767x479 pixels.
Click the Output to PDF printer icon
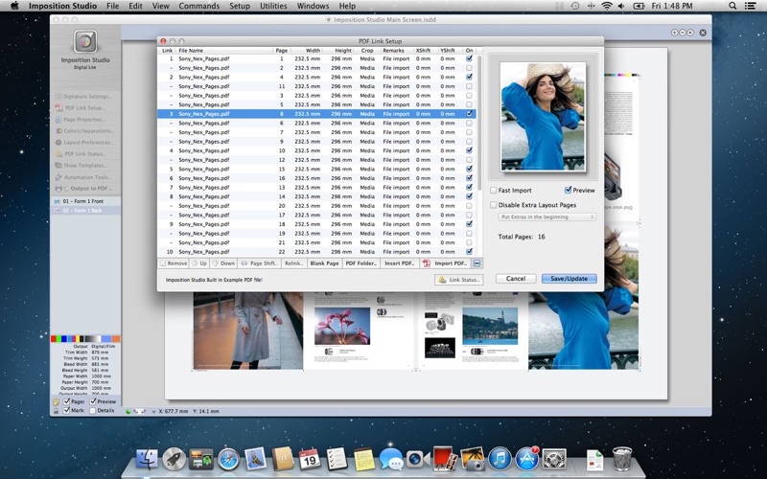coord(58,188)
